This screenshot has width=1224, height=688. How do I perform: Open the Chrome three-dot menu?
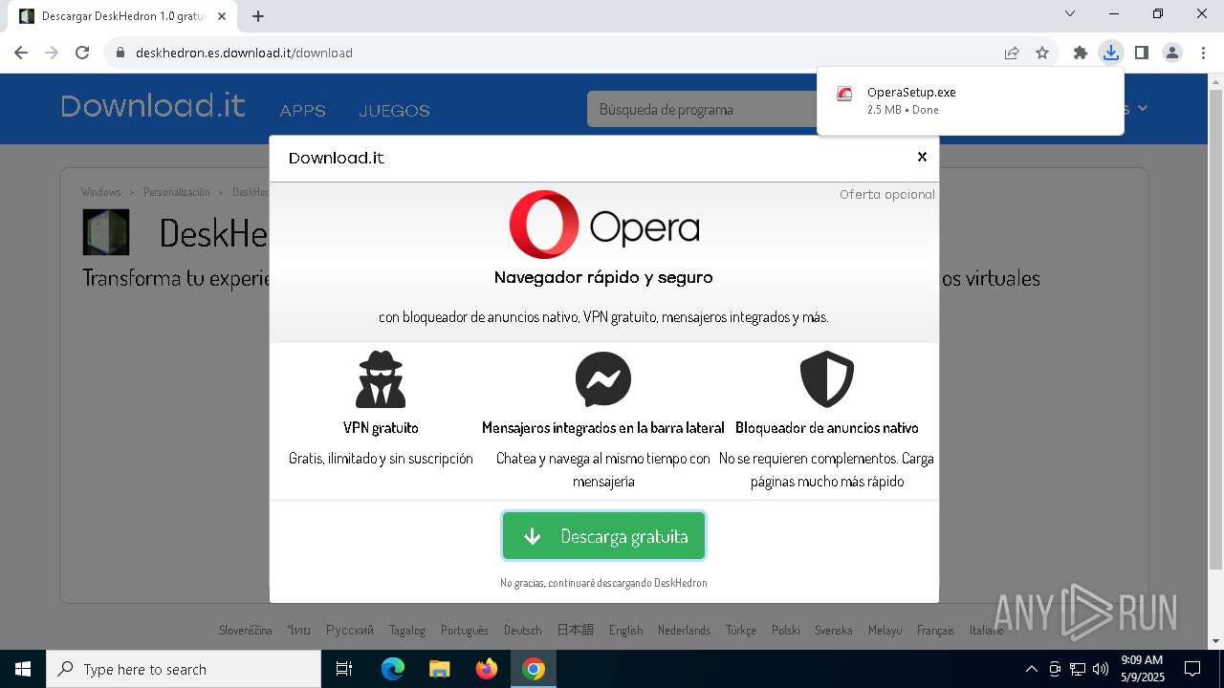(1203, 53)
